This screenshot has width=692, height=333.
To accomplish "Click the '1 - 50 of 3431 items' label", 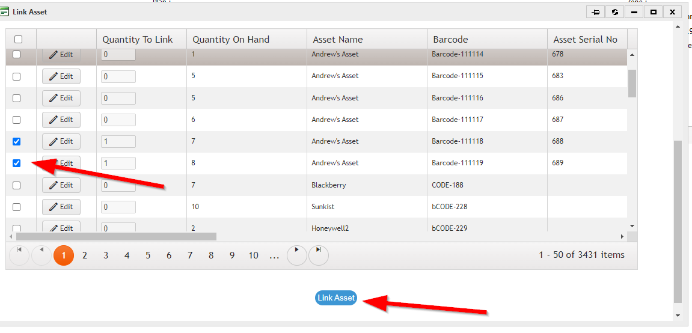I will pyautogui.click(x=581, y=255).
